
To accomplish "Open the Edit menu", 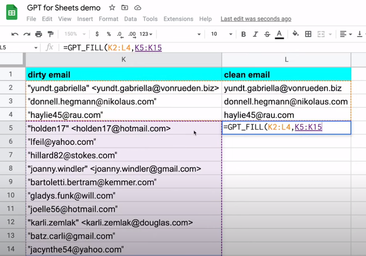I will click(x=47, y=19).
